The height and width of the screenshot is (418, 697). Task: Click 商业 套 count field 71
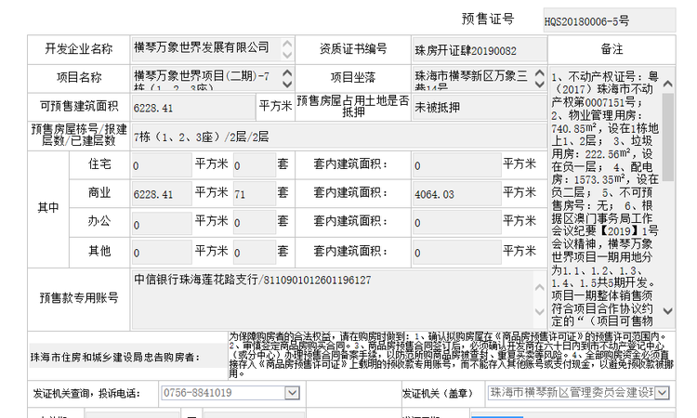pos(255,194)
